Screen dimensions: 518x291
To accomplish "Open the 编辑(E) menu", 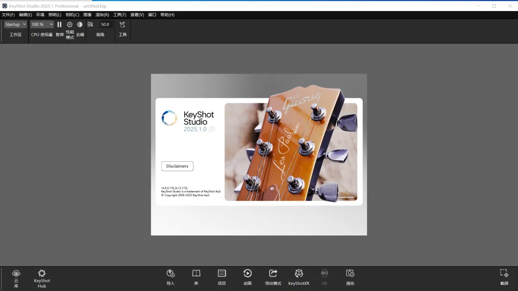I will coord(25,15).
